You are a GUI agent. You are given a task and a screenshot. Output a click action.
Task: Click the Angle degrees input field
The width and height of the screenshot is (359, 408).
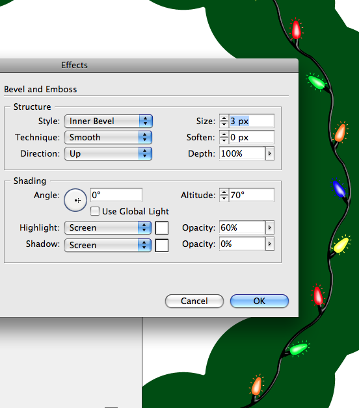point(116,195)
